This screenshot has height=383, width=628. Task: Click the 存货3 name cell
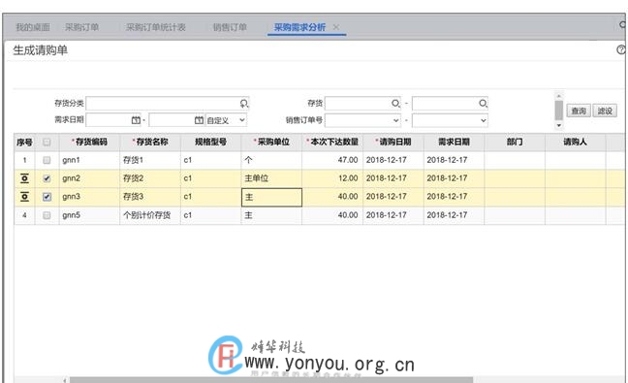pyautogui.click(x=150, y=197)
